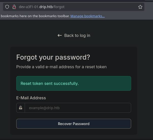153x140 pixels.
Task: Open the Manage bookmarks link
Action: pos(87,16)
